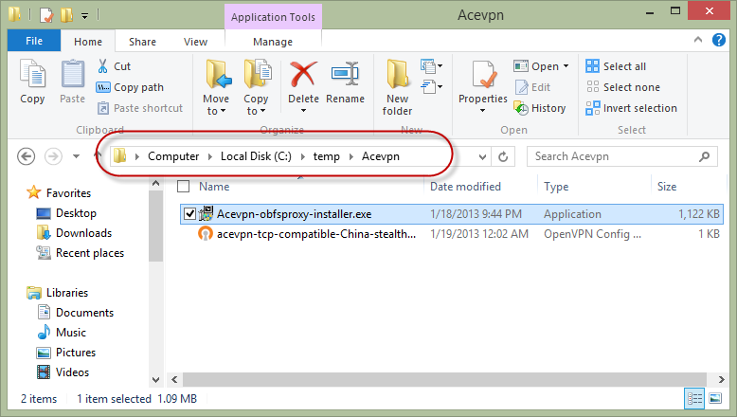737x417 pixels.
Task: Click Quick Access Properties icon in title bar
Action: click(46, 14)
